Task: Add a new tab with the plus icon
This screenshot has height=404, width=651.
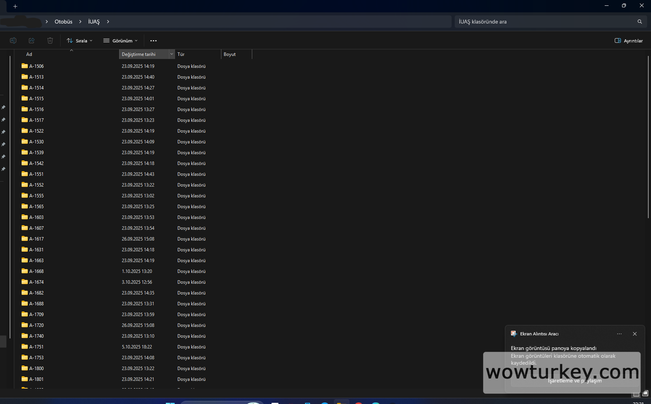Action: click(15, 6)
